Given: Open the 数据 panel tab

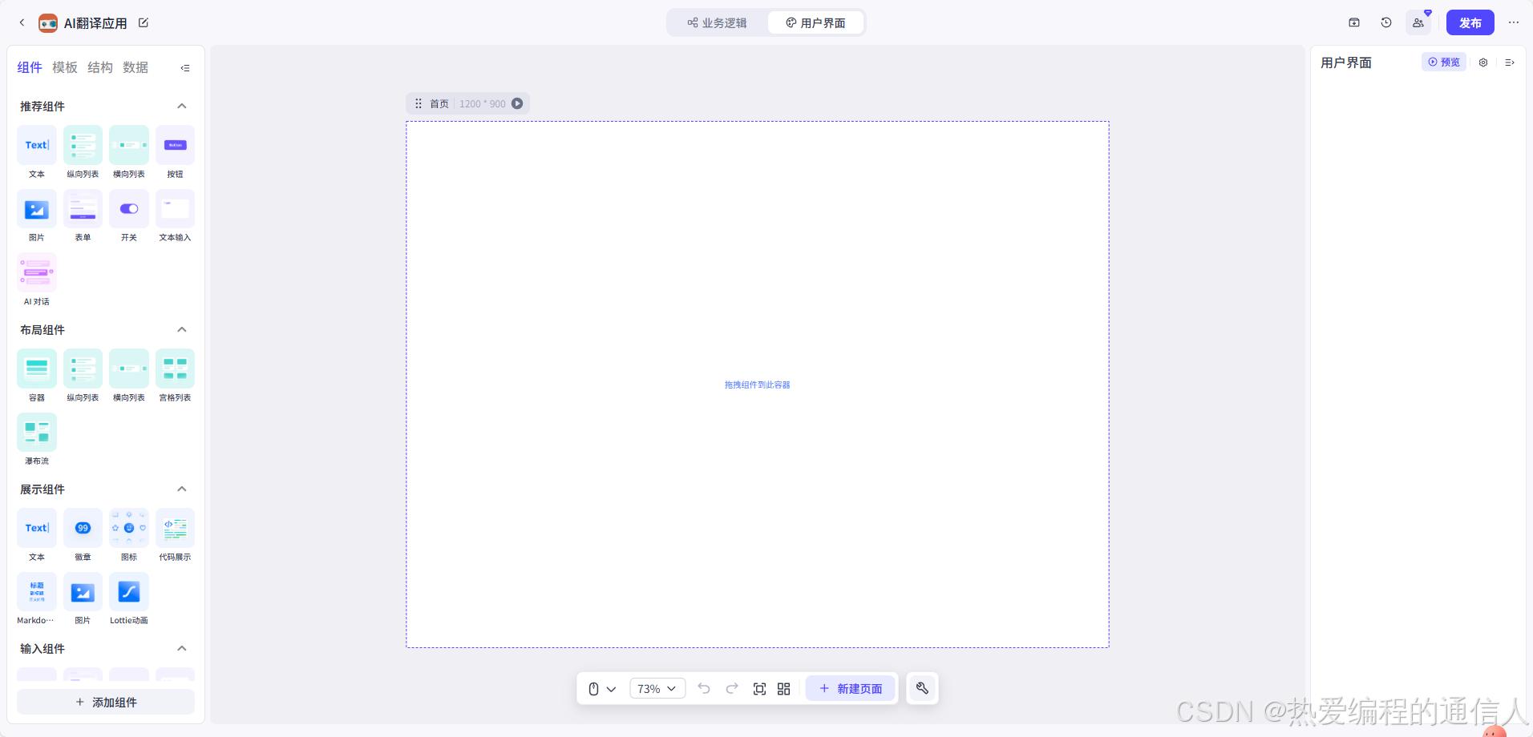Looking at the screenshot, I should (136, 67).
